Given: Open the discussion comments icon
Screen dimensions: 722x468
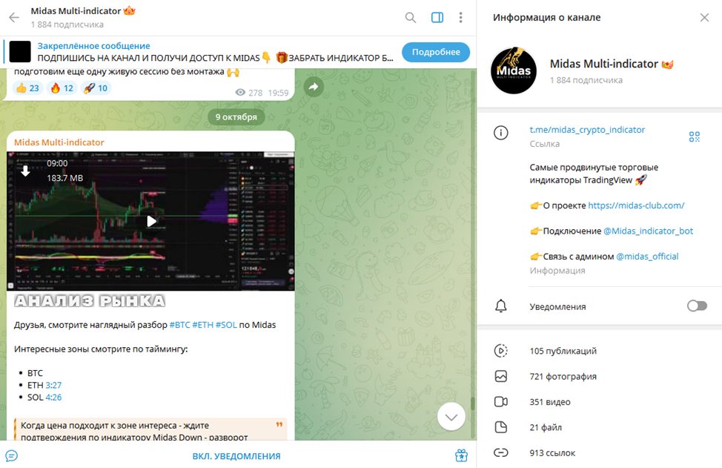Looking at the screenshot, I should (x=12, y=455).
